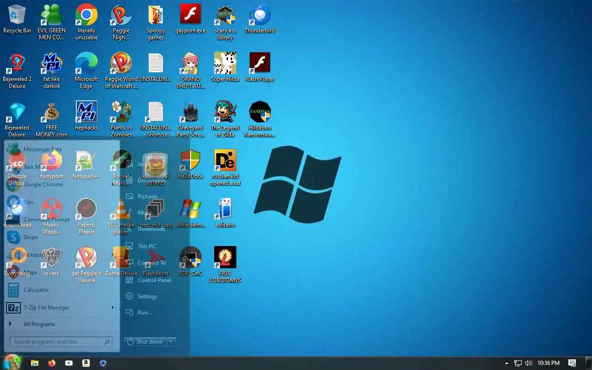Screen dimensions: 592x370
Task: Select 'russian kid opened a rat' icon
Action: click(225, 168)
